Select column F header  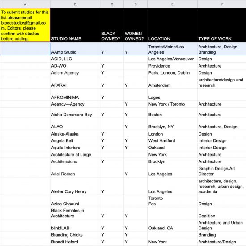(222, 4)
